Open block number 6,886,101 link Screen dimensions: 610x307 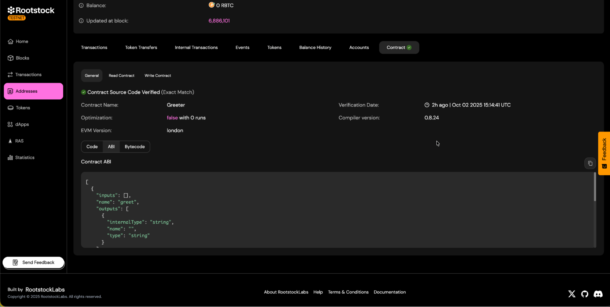pos(219,21)
